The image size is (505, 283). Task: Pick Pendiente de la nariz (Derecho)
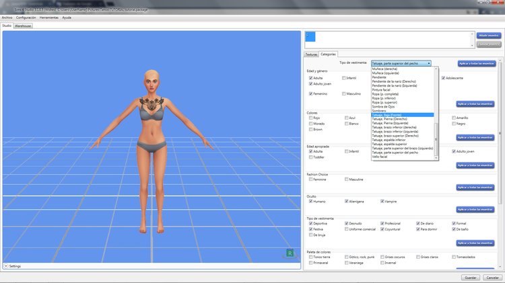pos(394,81)
